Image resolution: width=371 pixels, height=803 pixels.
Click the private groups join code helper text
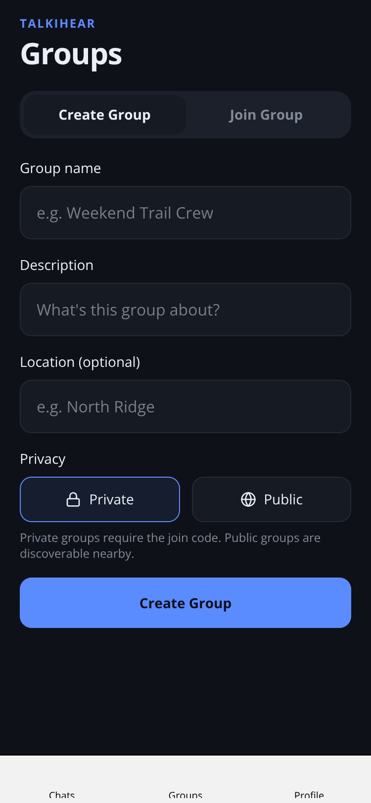(170, 545)
